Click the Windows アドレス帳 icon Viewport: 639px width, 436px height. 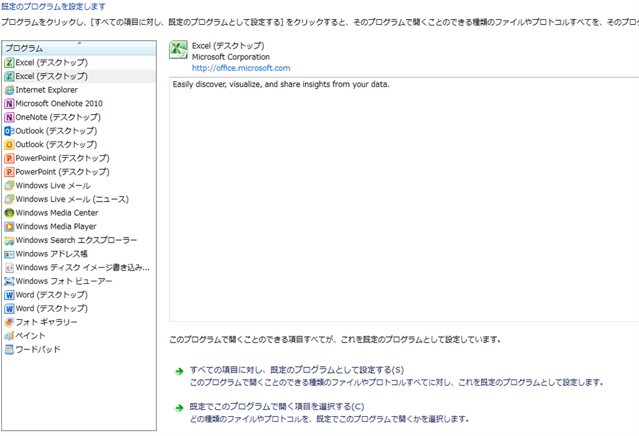(x=9, y=254)
